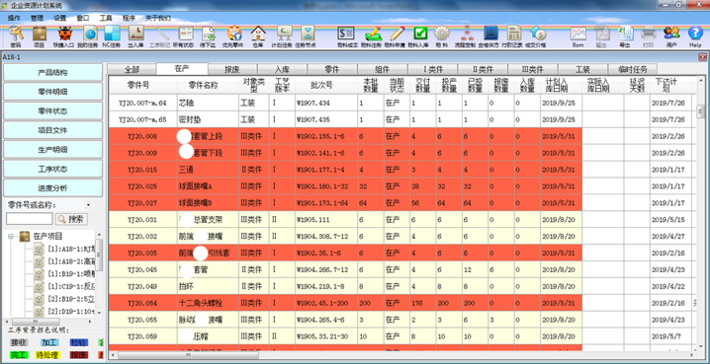Click the 批次号 column header
The image size is (710, 364).
tap(322, 85)
